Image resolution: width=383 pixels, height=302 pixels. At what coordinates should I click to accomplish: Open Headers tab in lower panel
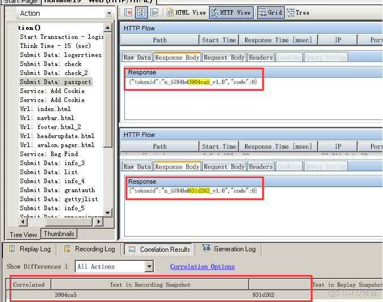[260, 167]
